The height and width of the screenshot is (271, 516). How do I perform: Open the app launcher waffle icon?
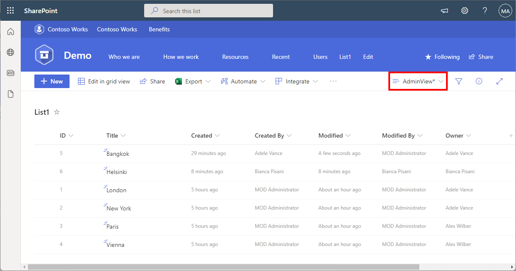click(x=11, y=11)
